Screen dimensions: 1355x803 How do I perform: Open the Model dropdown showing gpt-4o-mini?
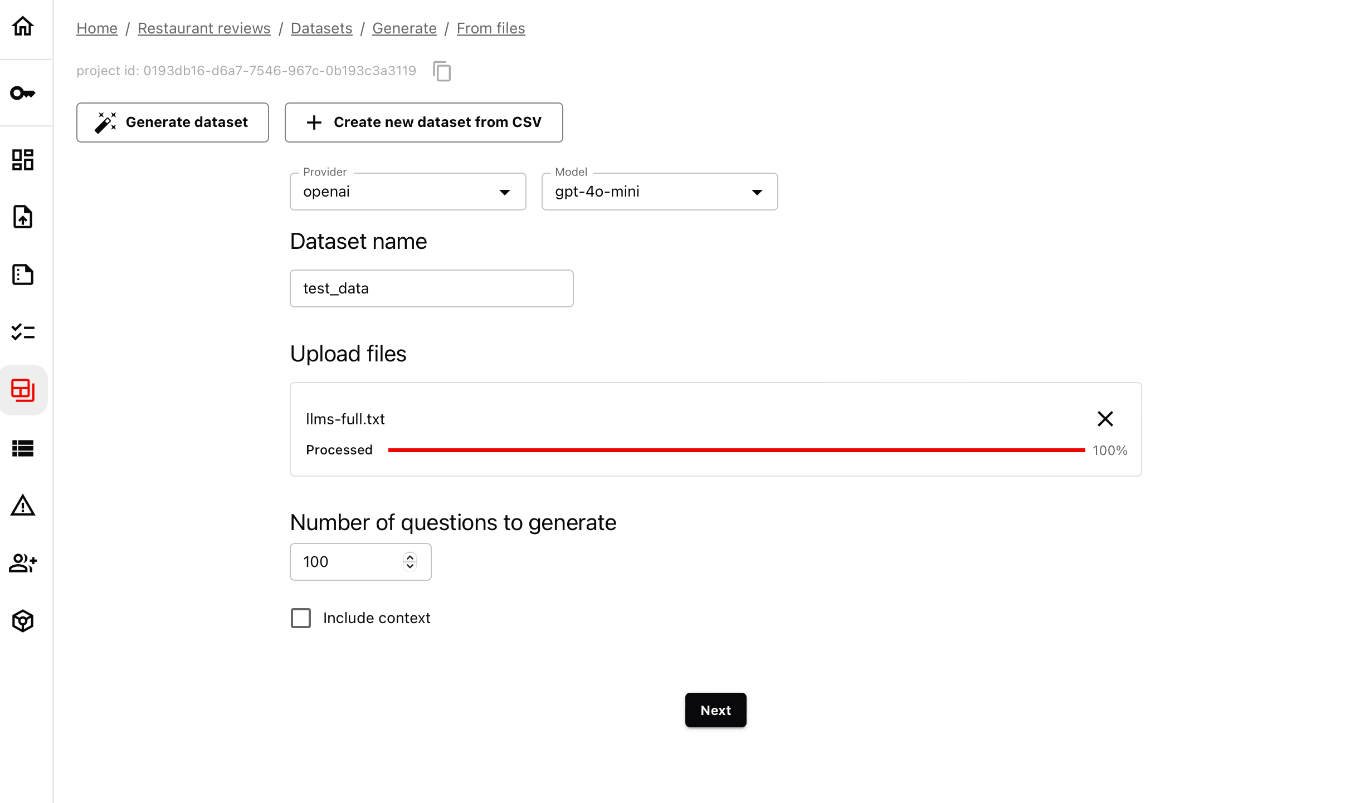click(x=660, y=192)
